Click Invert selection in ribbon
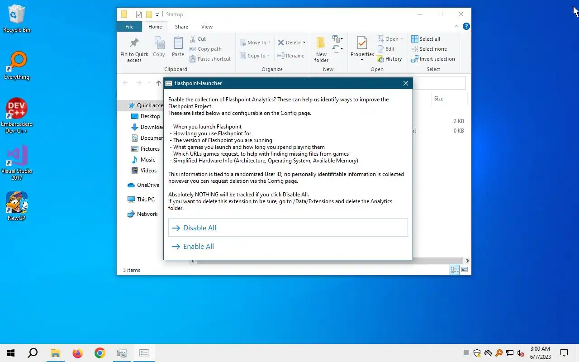Viewport: 579px width, 362px height. pyautogui.click(x=433, y=59)
